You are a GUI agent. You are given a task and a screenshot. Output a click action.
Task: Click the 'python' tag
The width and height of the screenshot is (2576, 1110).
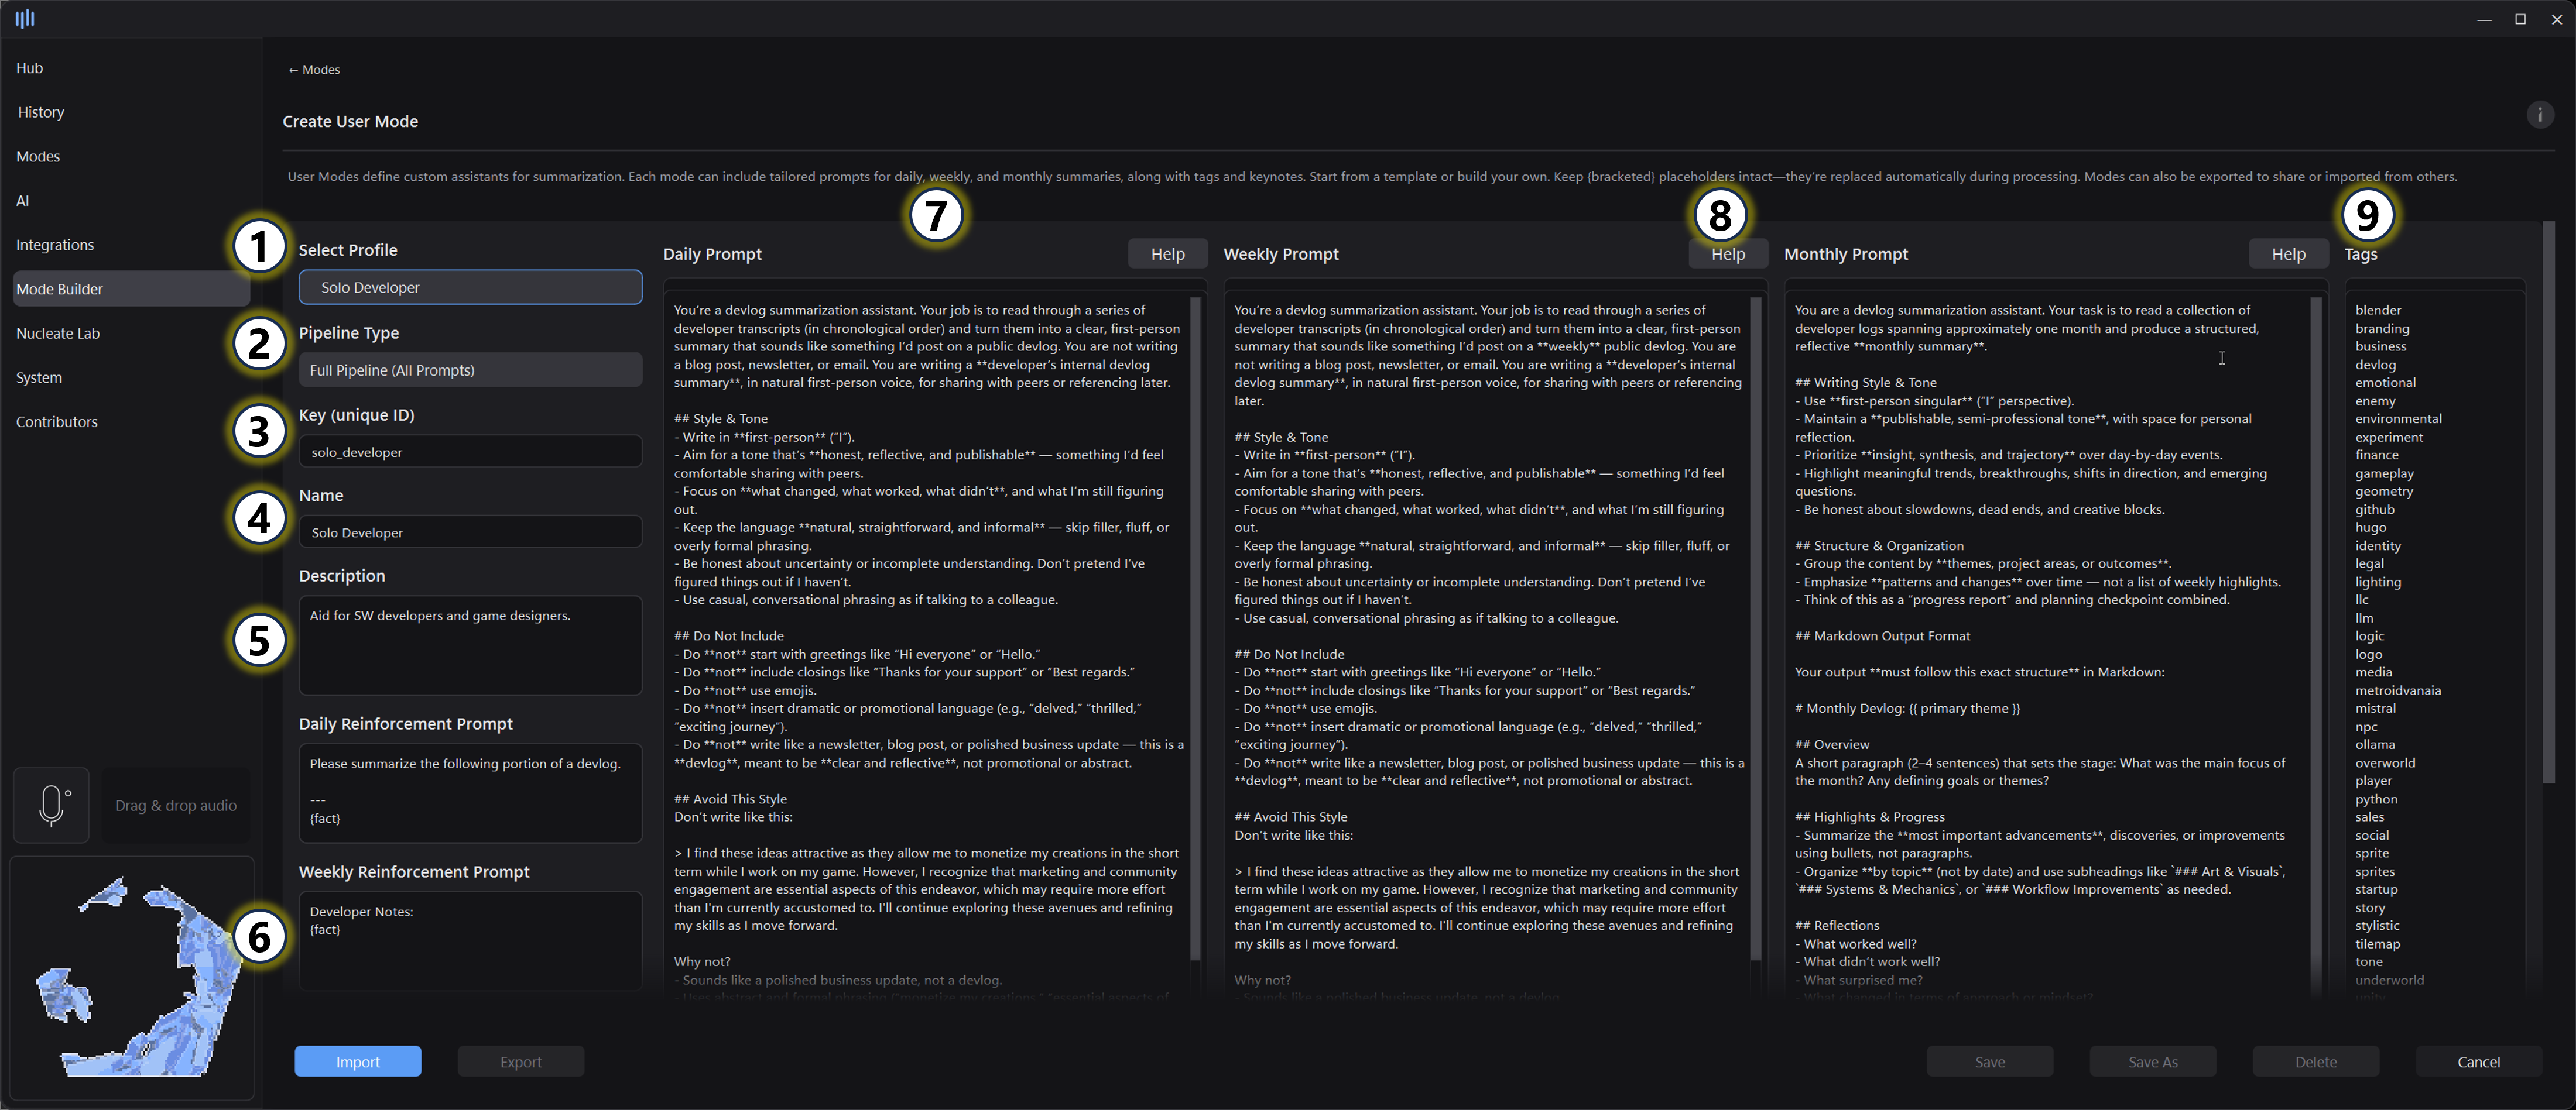click(x=2376, y=799)
